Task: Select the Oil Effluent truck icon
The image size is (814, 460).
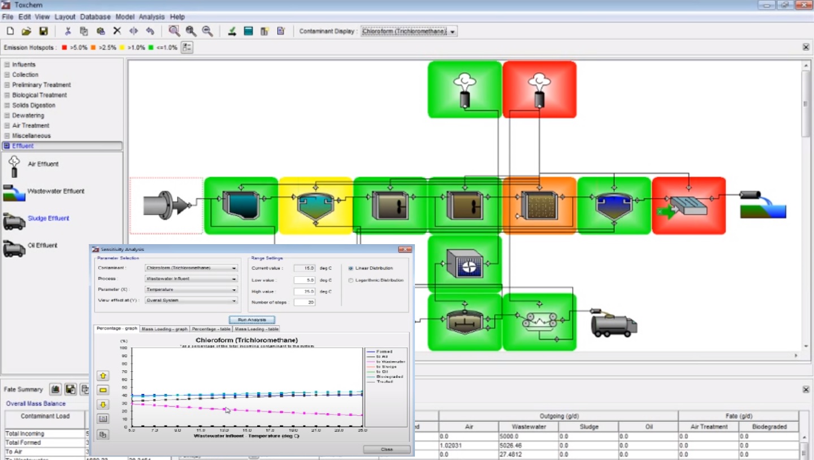Action: click(14, 248)
